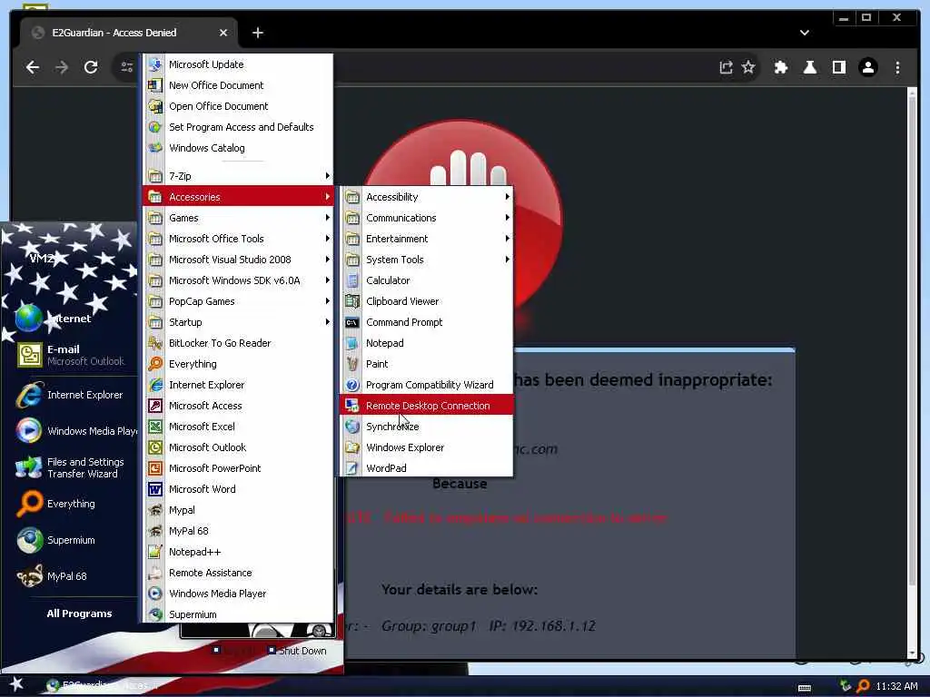Click Microsoft Outlook icon in programs list

pyautogui.click(x=155, y=447)
